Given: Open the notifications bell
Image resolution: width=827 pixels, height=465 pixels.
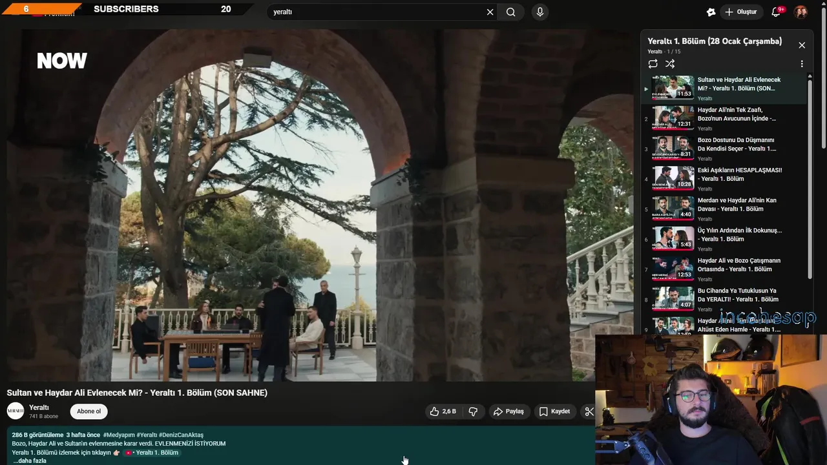Looking at the screenshot, I should pos(777,12).
